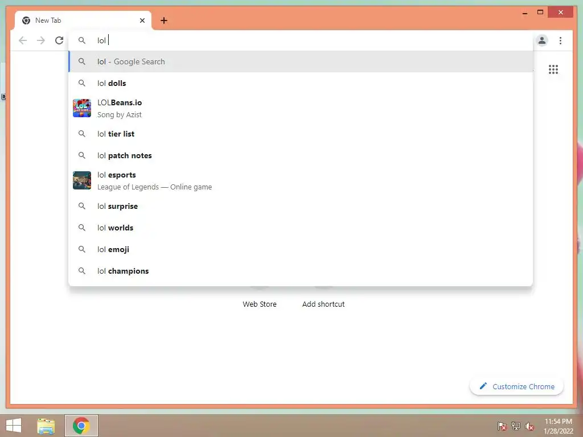Click Add shortcut on the new tab page
Image resolution: width=583 pixels, height=437 pixels.
click(x=323, y=304)
